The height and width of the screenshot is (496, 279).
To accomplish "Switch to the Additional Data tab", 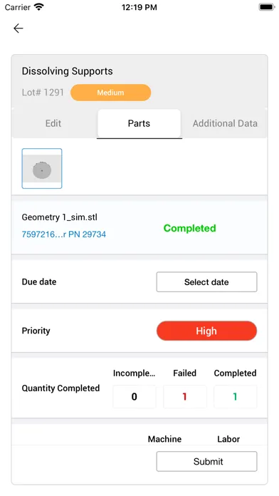I will pos(225,123).
